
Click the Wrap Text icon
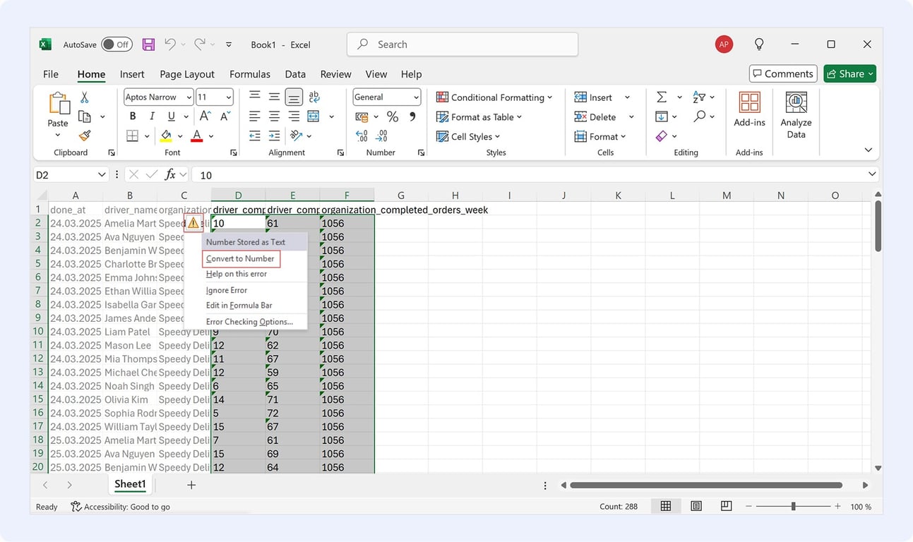314,97
